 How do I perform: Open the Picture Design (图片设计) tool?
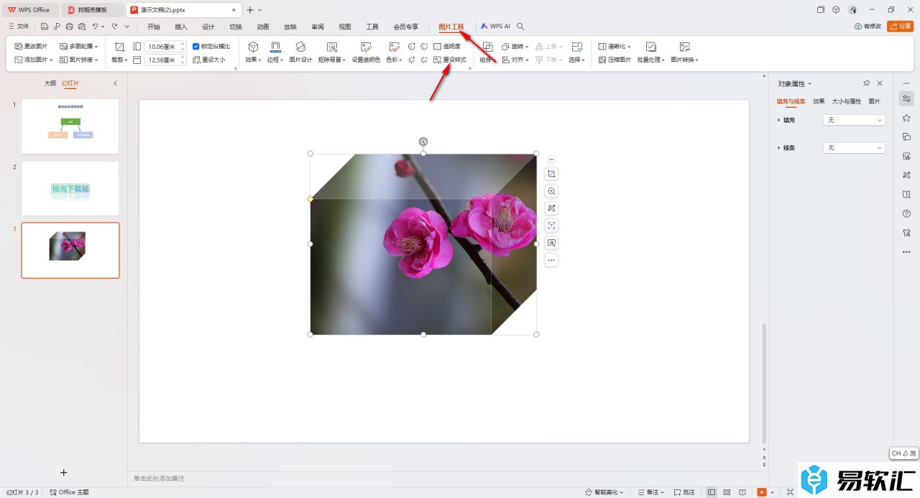point(300,47)
